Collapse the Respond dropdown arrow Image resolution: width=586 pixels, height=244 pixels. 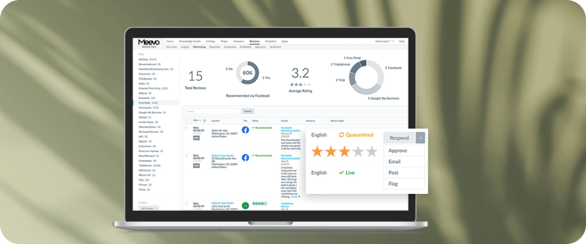tap(421, 138)
